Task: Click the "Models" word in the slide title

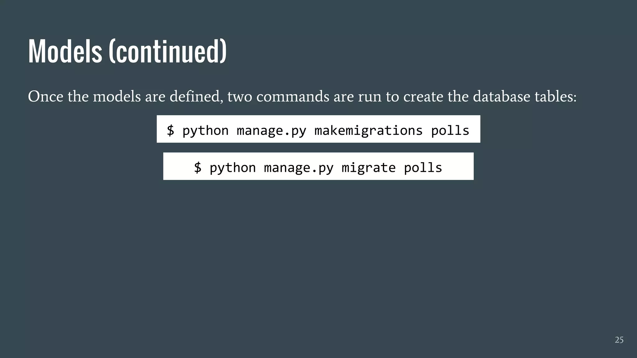Action: pos(65,52)
